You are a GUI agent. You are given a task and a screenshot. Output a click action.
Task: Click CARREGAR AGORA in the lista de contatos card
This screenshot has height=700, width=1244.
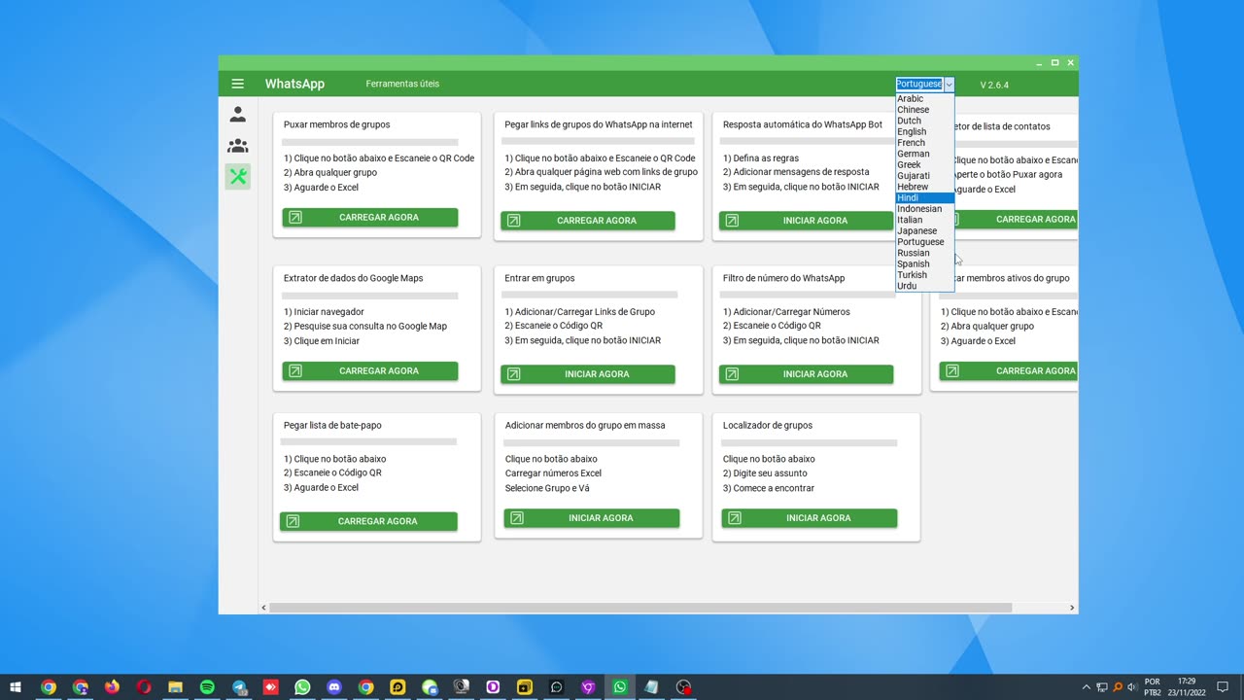click(x=1016, y=220)
